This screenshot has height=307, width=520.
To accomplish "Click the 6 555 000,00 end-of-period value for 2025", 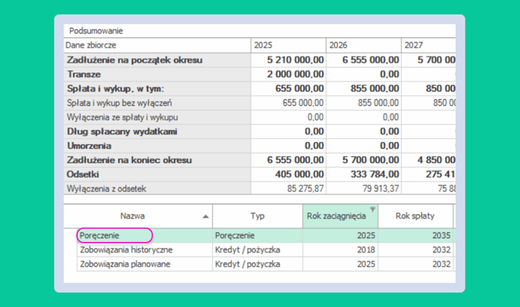I will (x=296, y=160).
